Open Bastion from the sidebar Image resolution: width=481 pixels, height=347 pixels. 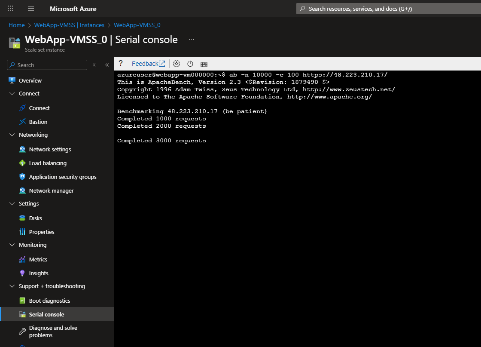pyautogui.click(x=38, y=122)
